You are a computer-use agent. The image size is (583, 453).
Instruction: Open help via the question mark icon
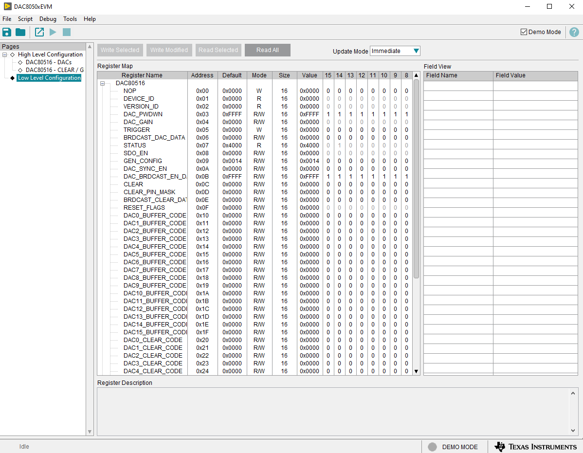574,32
